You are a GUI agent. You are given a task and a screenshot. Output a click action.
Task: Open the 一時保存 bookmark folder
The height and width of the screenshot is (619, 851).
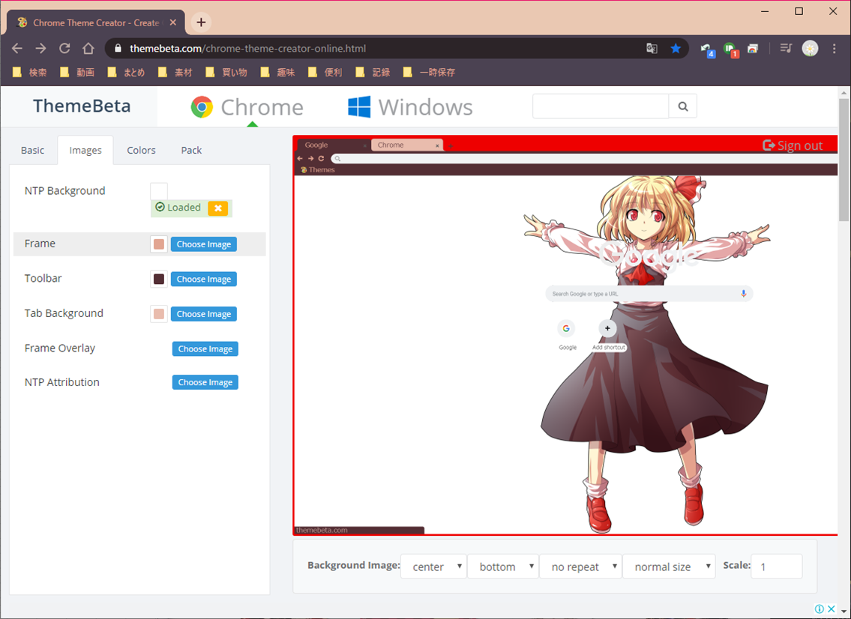pos(430,72)
